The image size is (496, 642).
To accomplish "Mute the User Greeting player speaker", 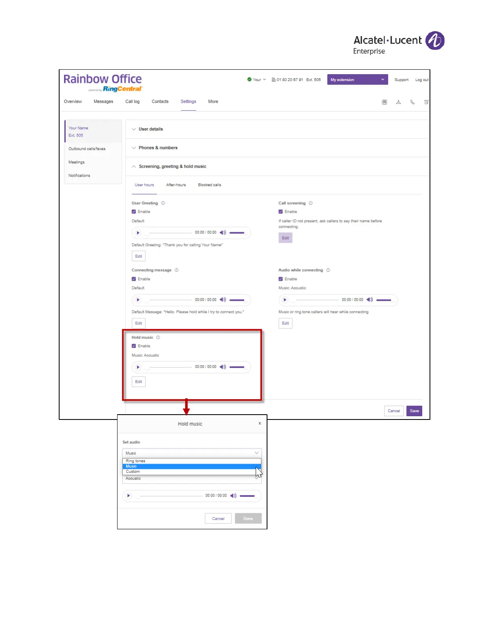I will coord(223,233).
